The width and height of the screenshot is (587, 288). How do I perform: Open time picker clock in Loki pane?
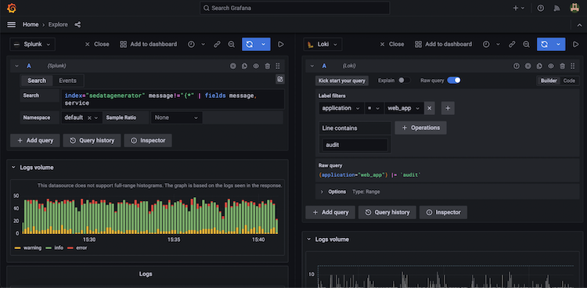point(486,44)
